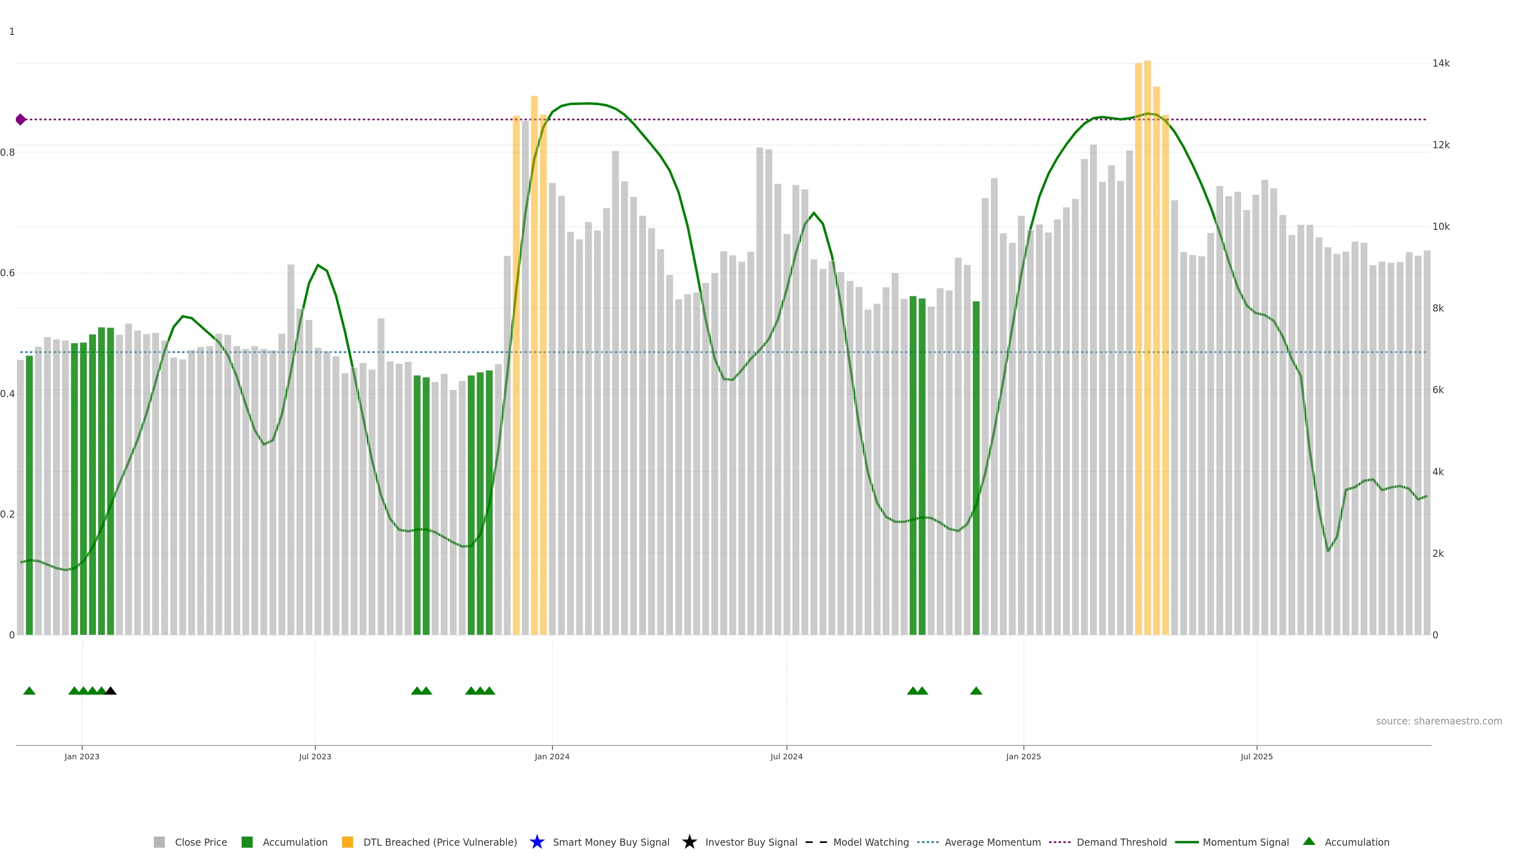The height and width of the screenshot is (856, 1522).
Task: Click the orange DTL Breached color swatch
Action: click(x=348, y=842)
